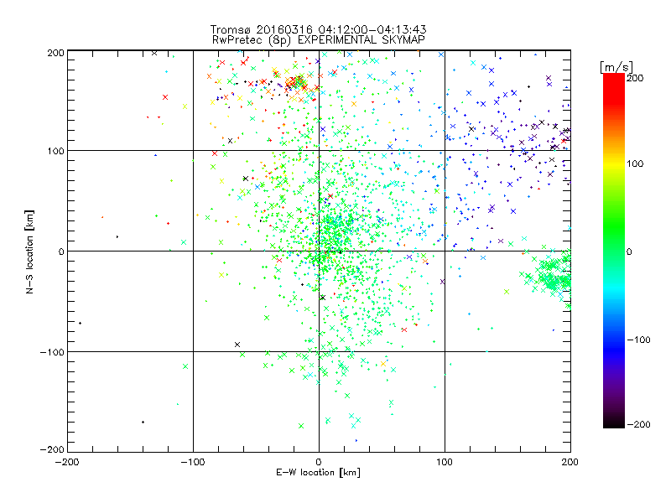Click the 'N-S location [km]' axis label
Screen dimensions: 671x503
pyautogui.click(x=29, y=251)
